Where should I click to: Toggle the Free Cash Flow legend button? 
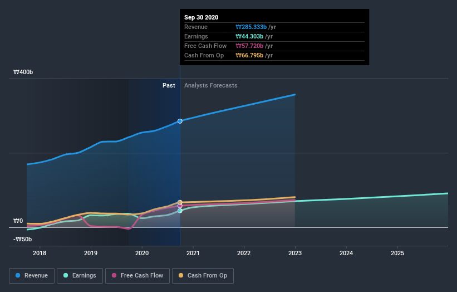[137, 276]
